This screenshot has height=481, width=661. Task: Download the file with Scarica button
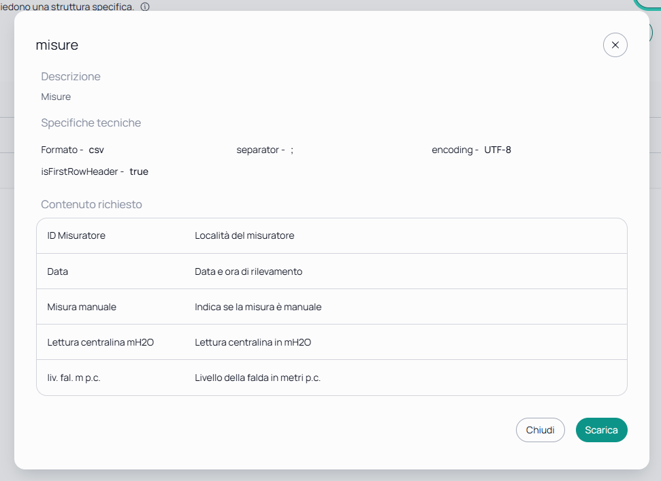point(602,430)
